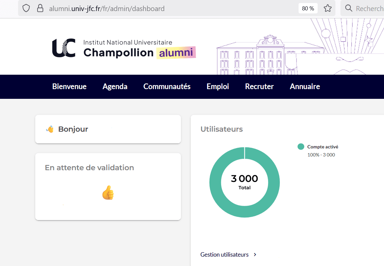Open the Agenda menu item
Viewport: 384px width, 266px height.
click(x=115, y=86)
